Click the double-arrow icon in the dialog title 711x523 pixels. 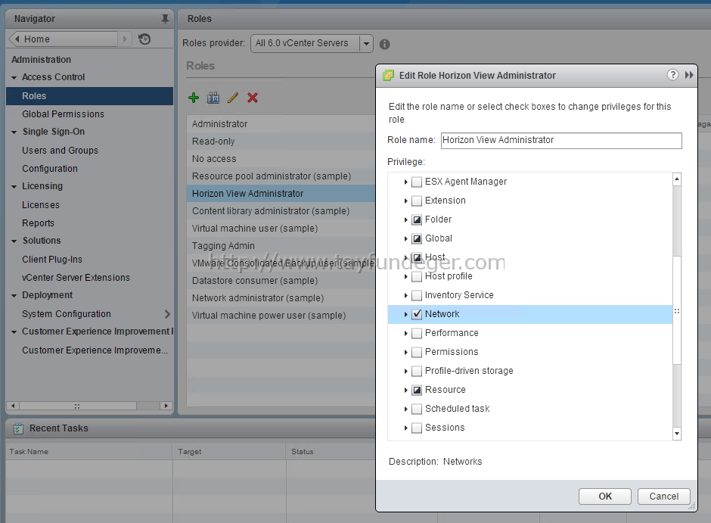coord(689,75)
